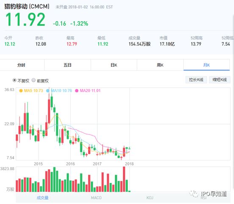Viewport: 234px width, 204px height.
Task: Click the 52周高 value 13.79
Action: click(x=196, y=44)
